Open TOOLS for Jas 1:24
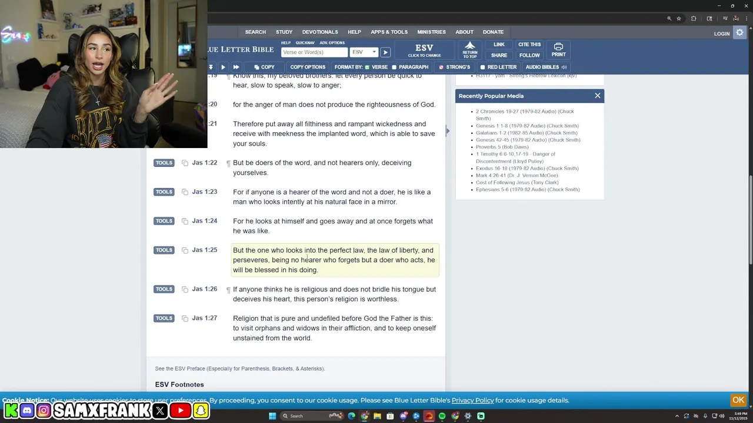Screen dimensions: 753x423 [164, 221]
